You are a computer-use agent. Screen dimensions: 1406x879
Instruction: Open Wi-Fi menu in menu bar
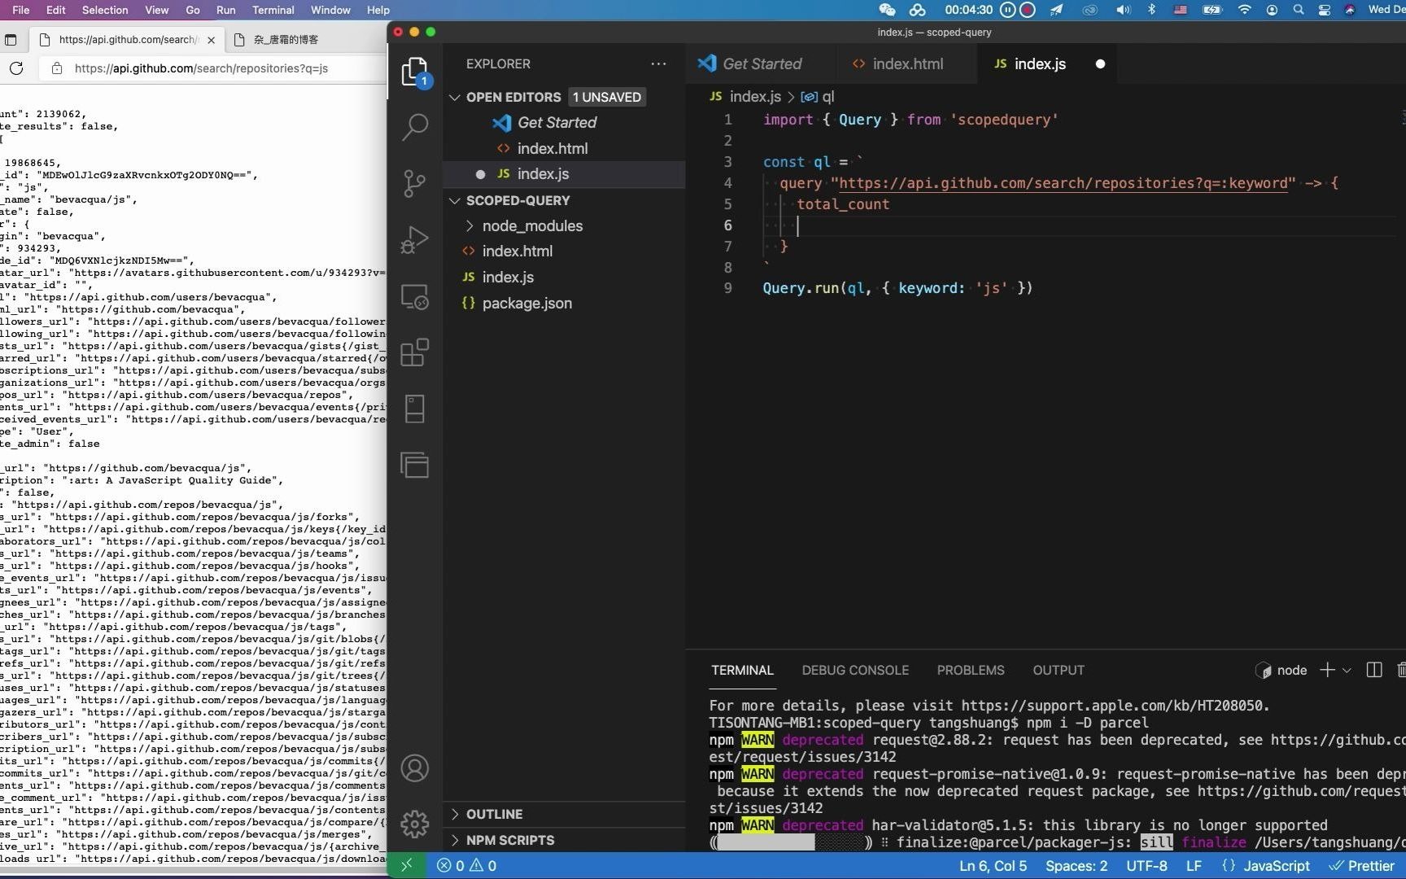tap(1244, 10)
